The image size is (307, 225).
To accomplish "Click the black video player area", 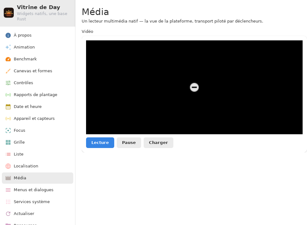I will pyautogui.click(x=194, y=87).
